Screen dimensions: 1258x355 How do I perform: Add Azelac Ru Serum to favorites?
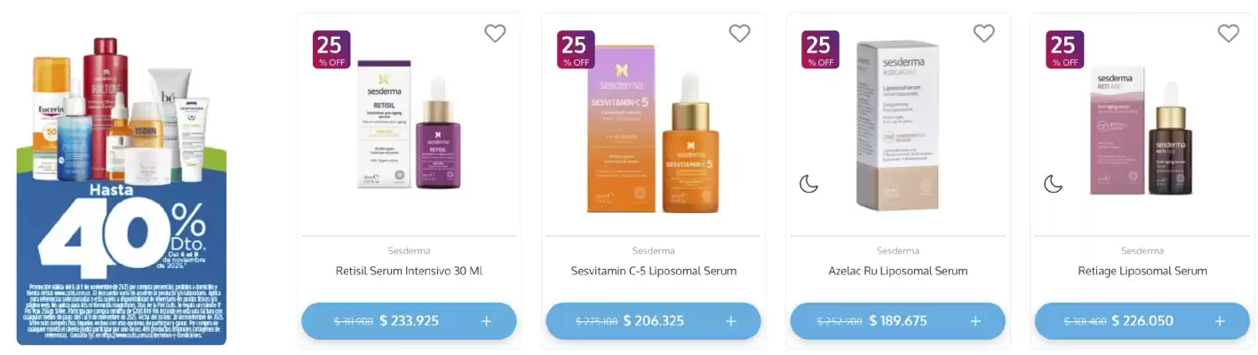(983, 34)
